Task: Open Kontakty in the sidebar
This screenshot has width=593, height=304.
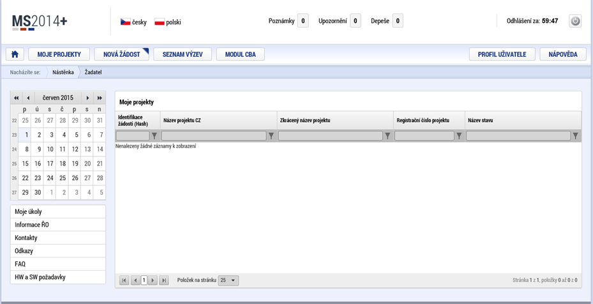Action: (58, 238)
